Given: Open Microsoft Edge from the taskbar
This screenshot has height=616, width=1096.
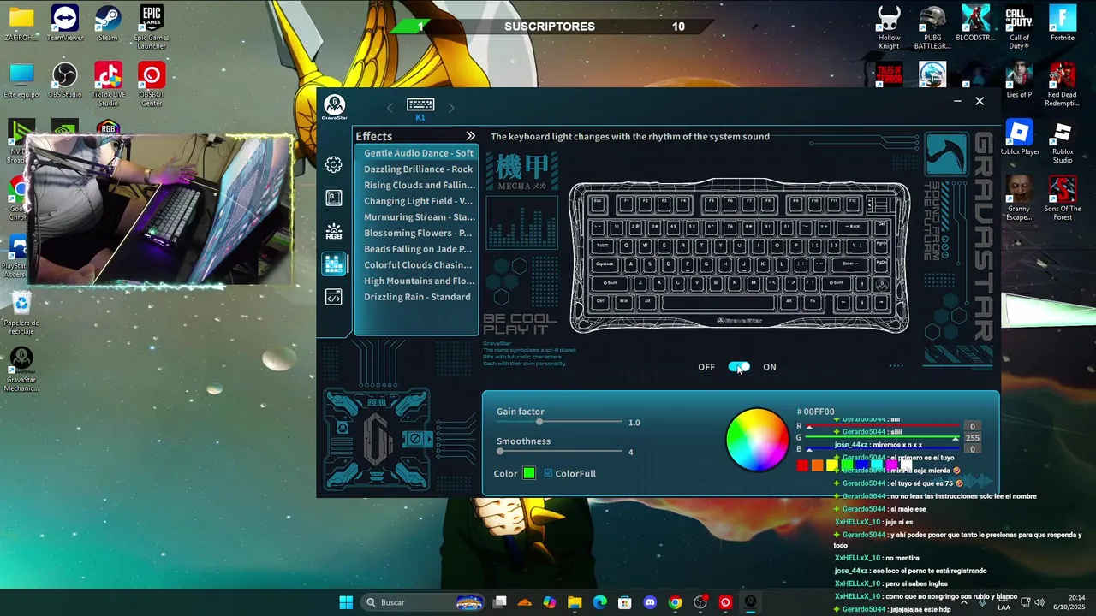Looking at the screenshot, I should 599,602.
